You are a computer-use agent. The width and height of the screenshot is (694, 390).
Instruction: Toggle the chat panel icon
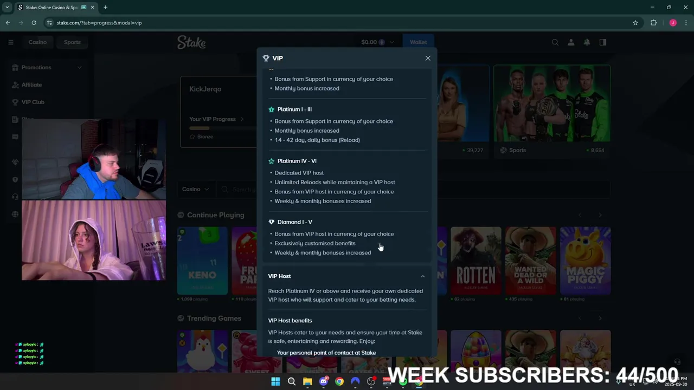click(603, 42)
